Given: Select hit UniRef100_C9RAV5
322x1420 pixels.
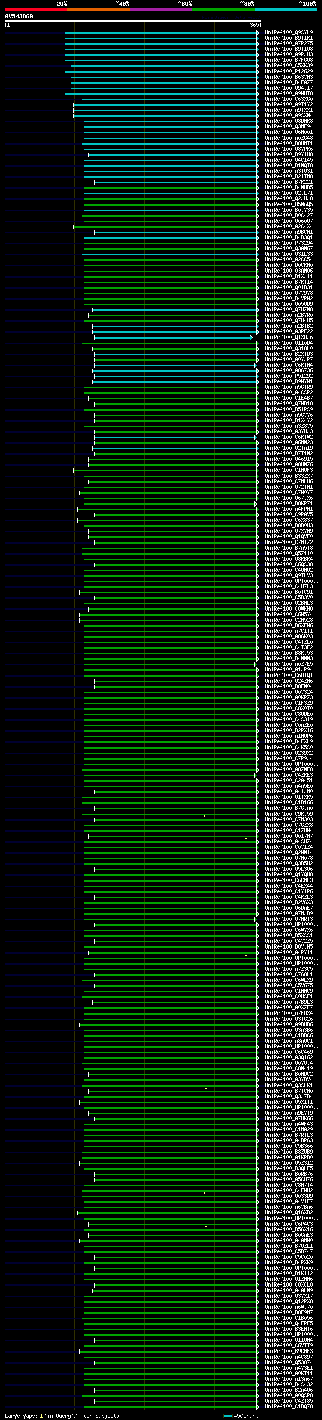Looking at the screenshot, I should pos(289,514).
